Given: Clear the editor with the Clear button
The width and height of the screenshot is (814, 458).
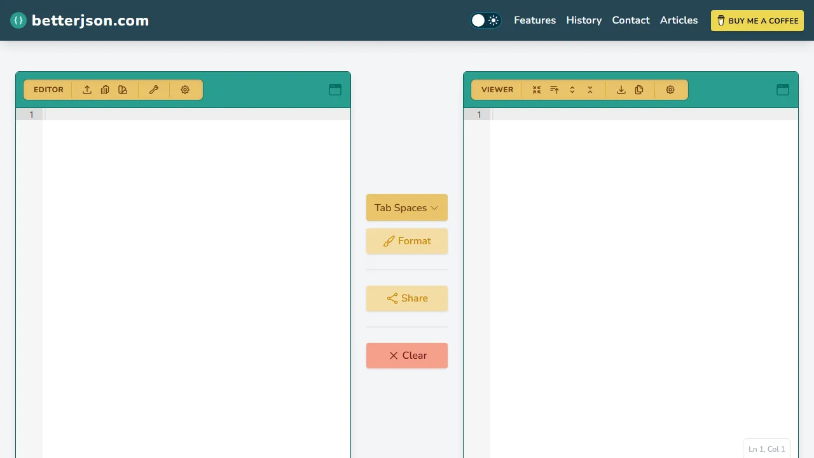Looking at the screenshot, I should (407, 355).
